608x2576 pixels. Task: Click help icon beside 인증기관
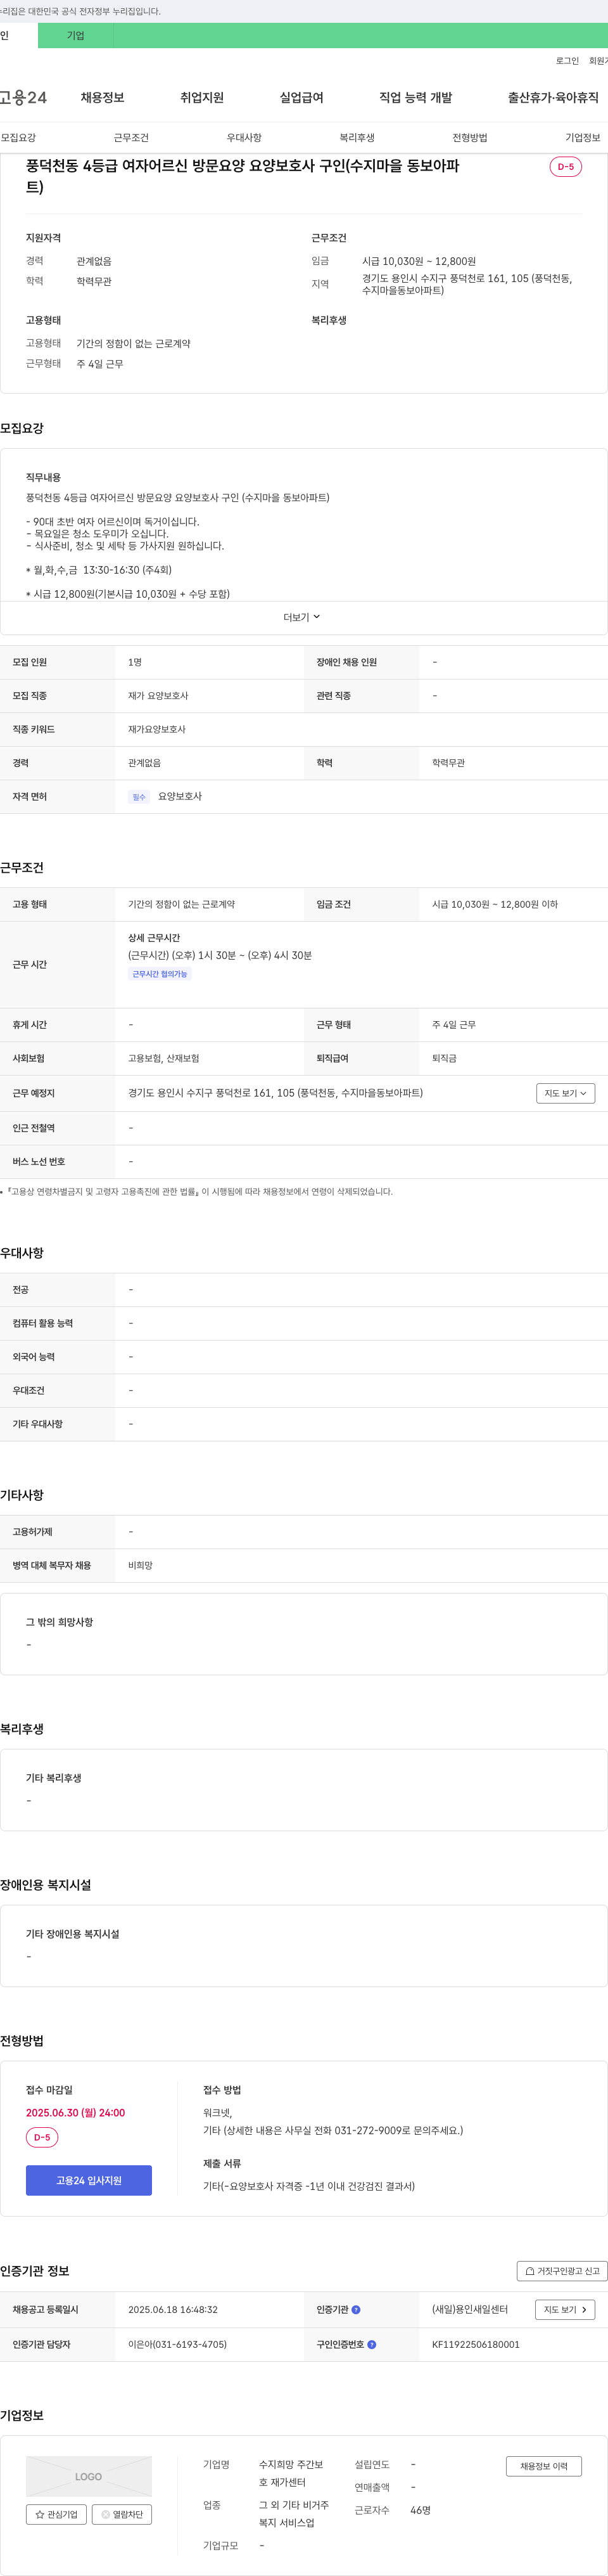tap(355, 2310)
